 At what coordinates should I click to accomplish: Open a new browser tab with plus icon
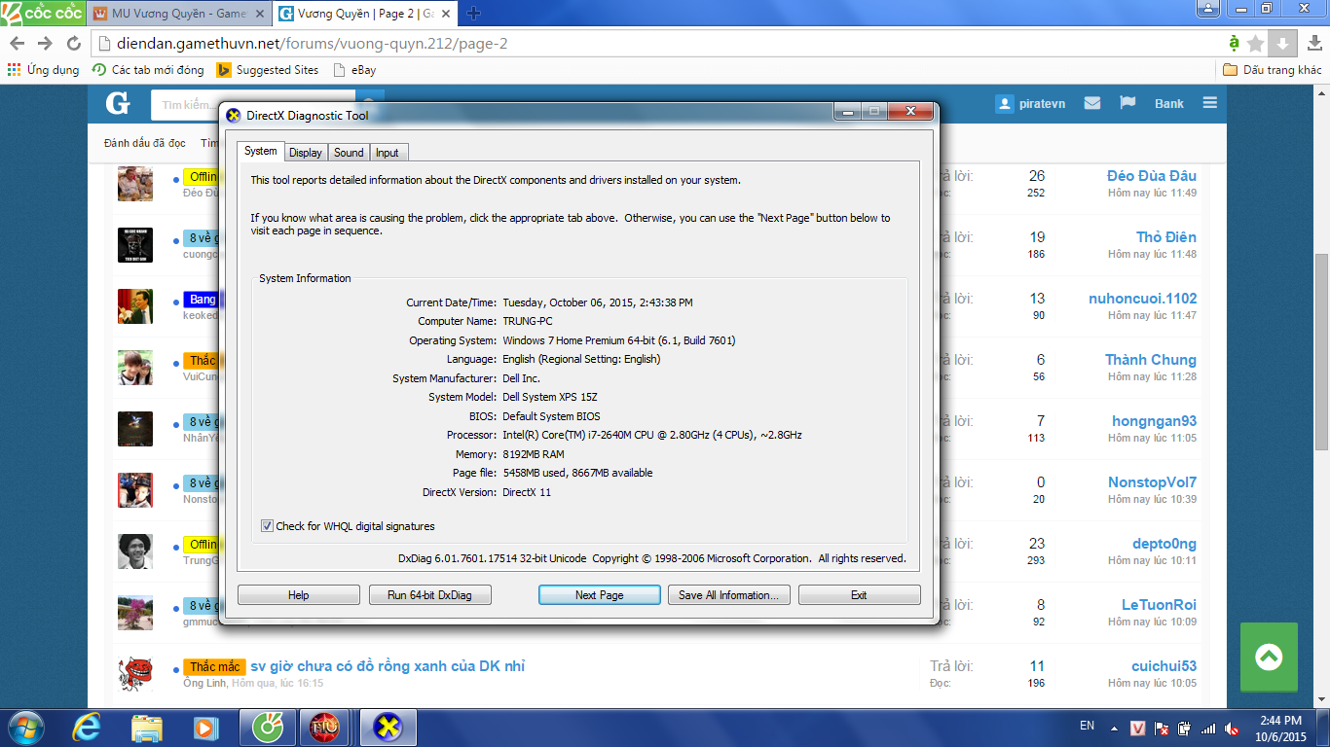click(474, 14)
